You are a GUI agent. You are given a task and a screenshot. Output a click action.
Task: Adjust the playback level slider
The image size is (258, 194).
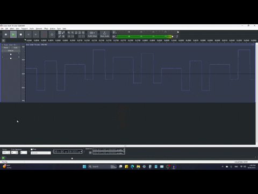tap(173, 37)
